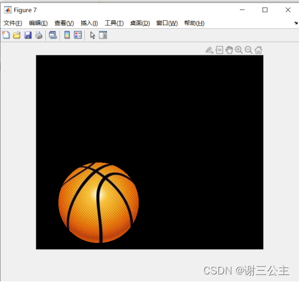Screen dimensions: 299x282
Task: Maximize the Figure 7 window
Action: coord(265,10)
